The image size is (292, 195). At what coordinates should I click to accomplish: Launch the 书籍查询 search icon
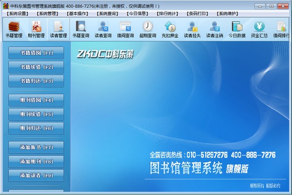[81, 29]
